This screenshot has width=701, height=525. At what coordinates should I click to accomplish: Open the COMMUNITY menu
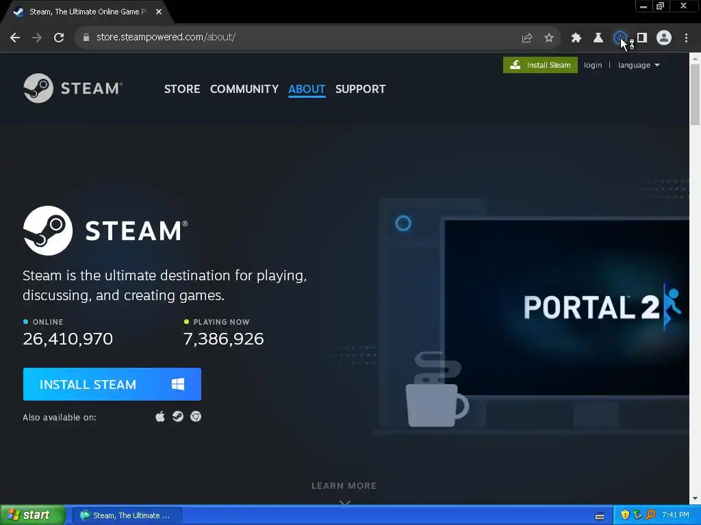click(x=244, y=90)
